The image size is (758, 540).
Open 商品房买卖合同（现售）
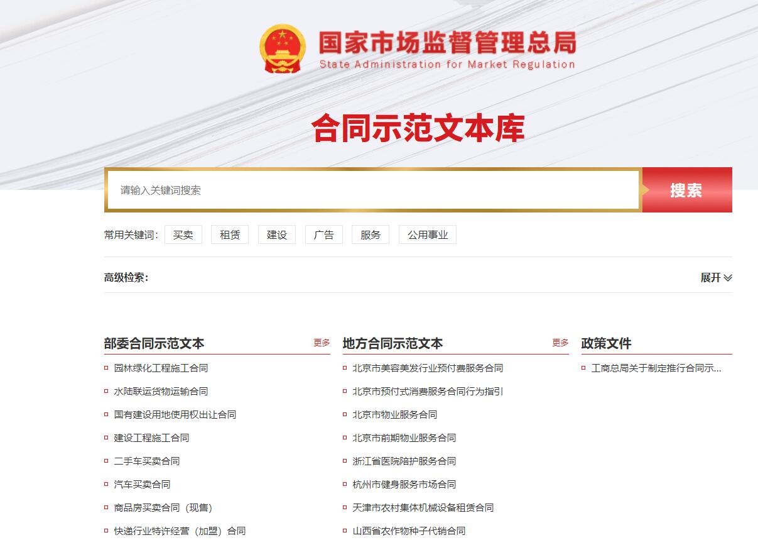click(163, 507)
